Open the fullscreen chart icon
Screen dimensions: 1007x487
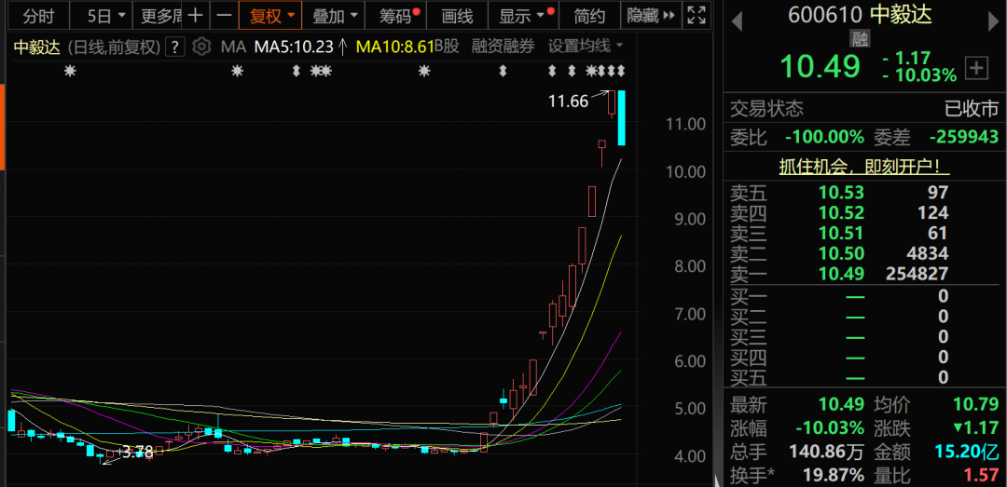click(x=695, y=16)
